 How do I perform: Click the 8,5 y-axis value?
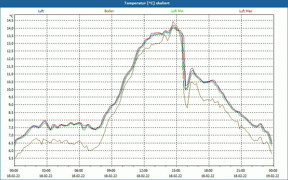tap(11, 112)
